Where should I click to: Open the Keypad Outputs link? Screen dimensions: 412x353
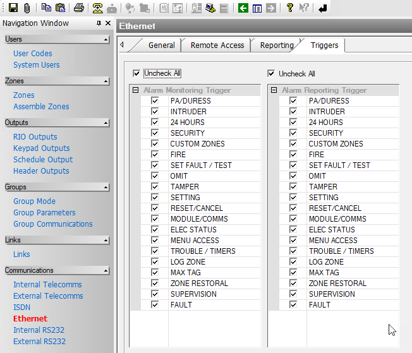coord(42,148)
